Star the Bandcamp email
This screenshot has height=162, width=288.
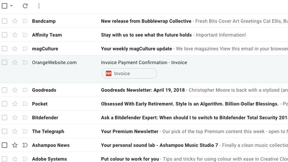[15, 21]
